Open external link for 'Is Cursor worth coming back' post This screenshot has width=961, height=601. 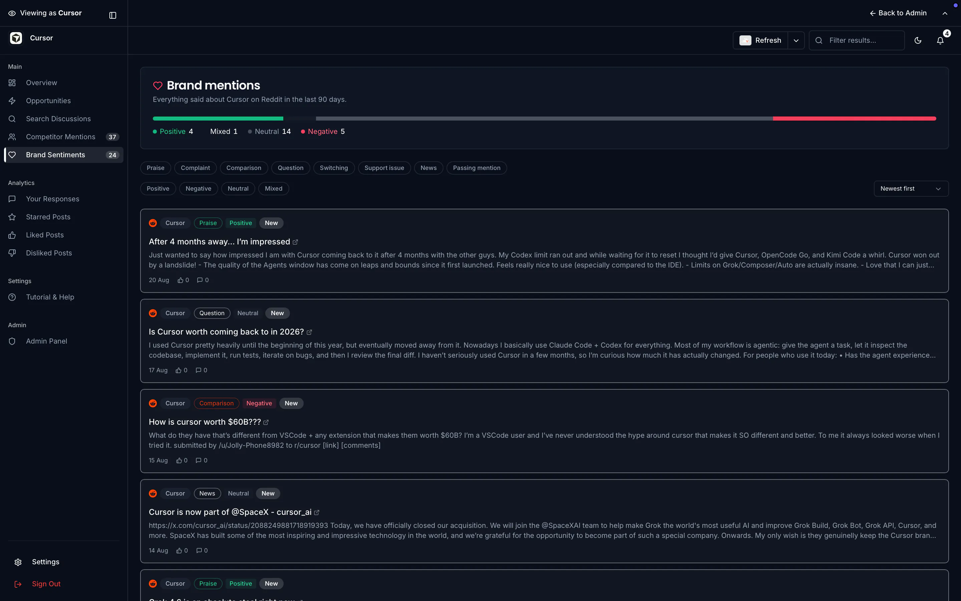pos(309,332)
